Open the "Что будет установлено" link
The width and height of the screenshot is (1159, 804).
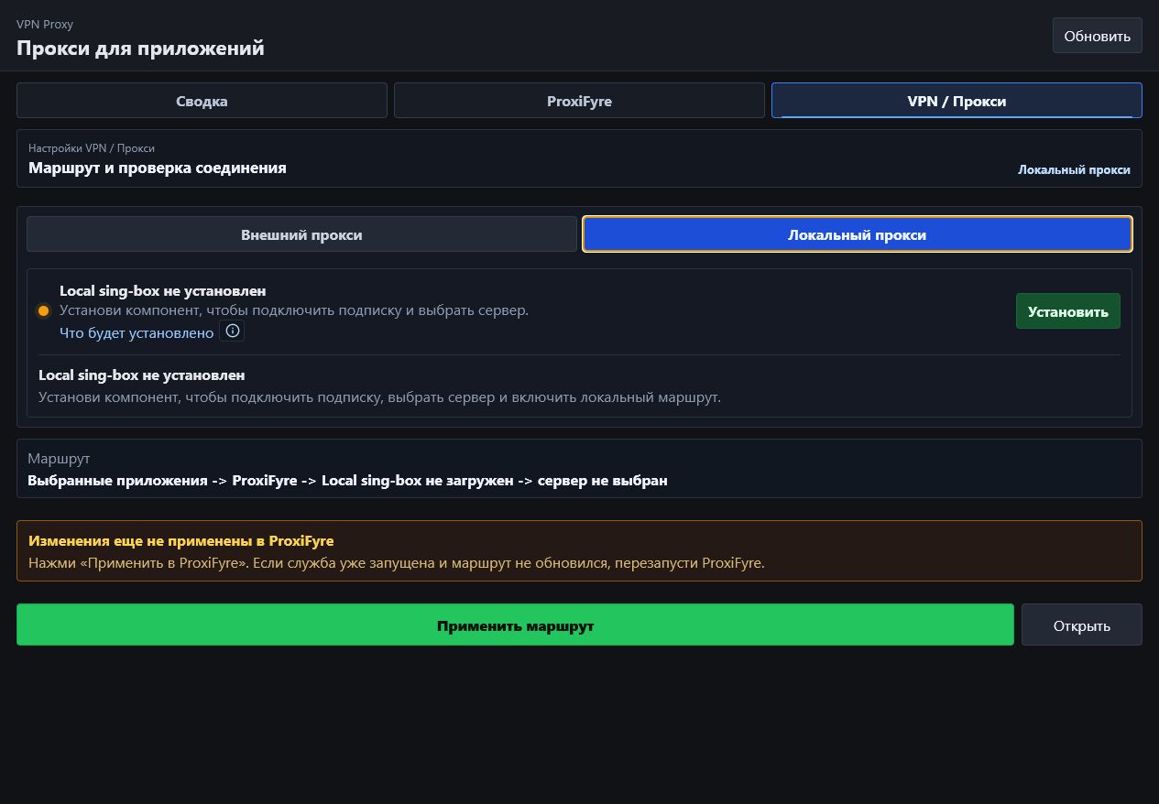click(137, 332)
